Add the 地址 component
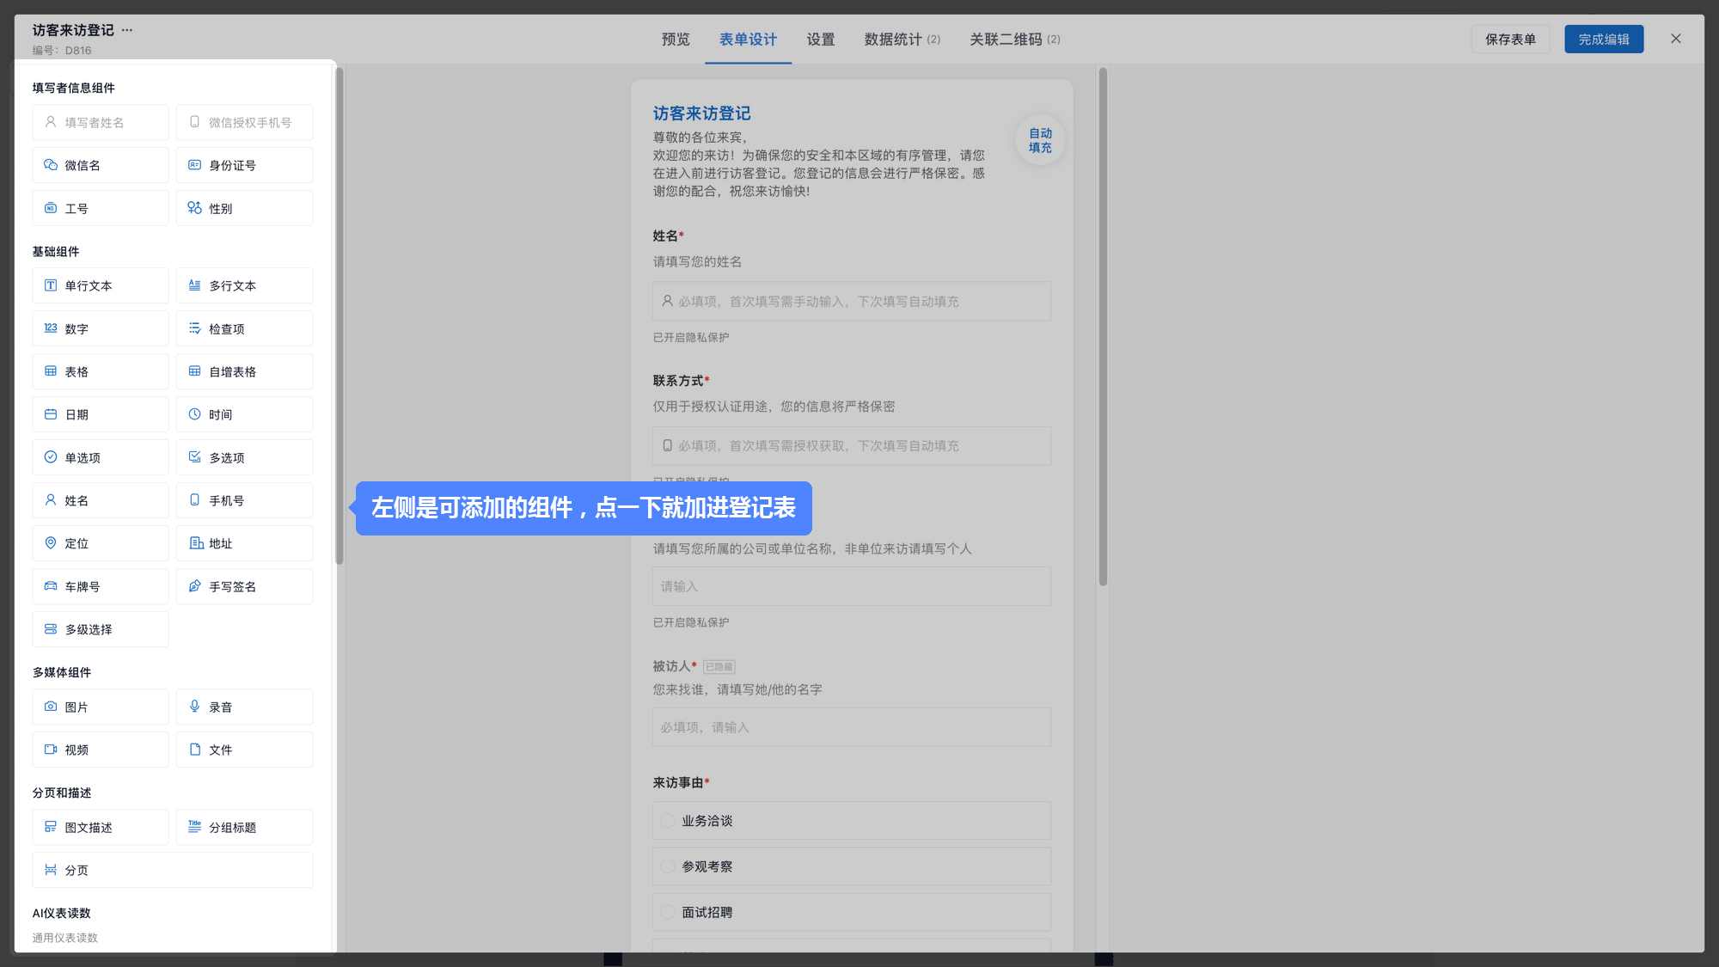Screen dimensions: 1719x967 (244, 543)
